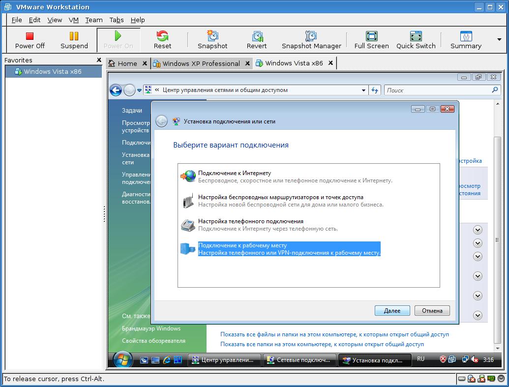Click the Далее button
The height and width of the screenshot is (387, 509).
click(392, 311)
